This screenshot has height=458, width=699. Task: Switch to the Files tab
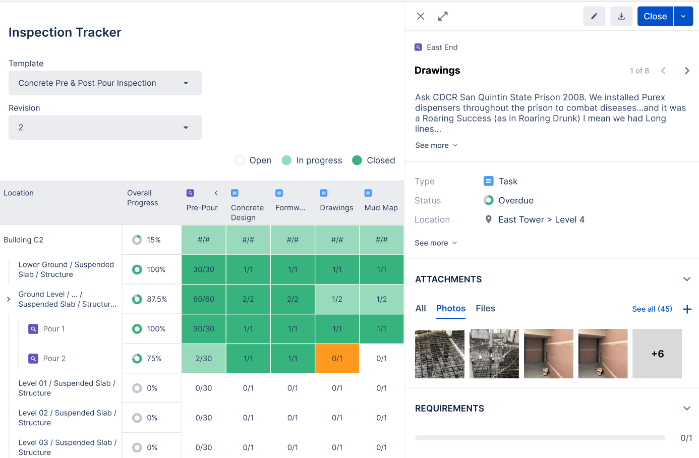click(485, 309)
